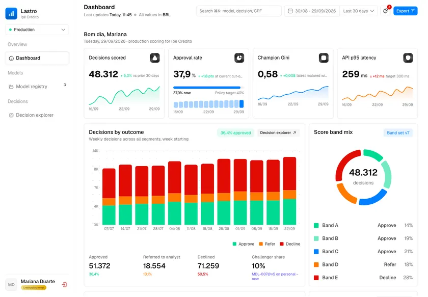428x297 pixels.
Task: Click the Band D orange swatch
Action: click(316, 264)
